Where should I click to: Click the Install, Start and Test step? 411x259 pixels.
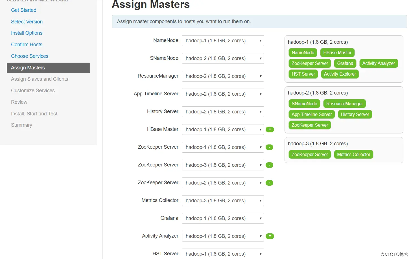coord(34,114)
